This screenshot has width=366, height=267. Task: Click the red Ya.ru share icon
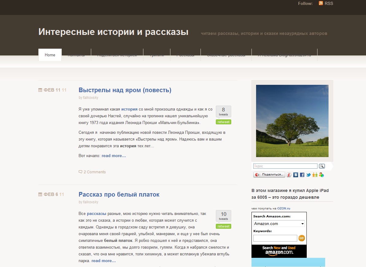289,175
